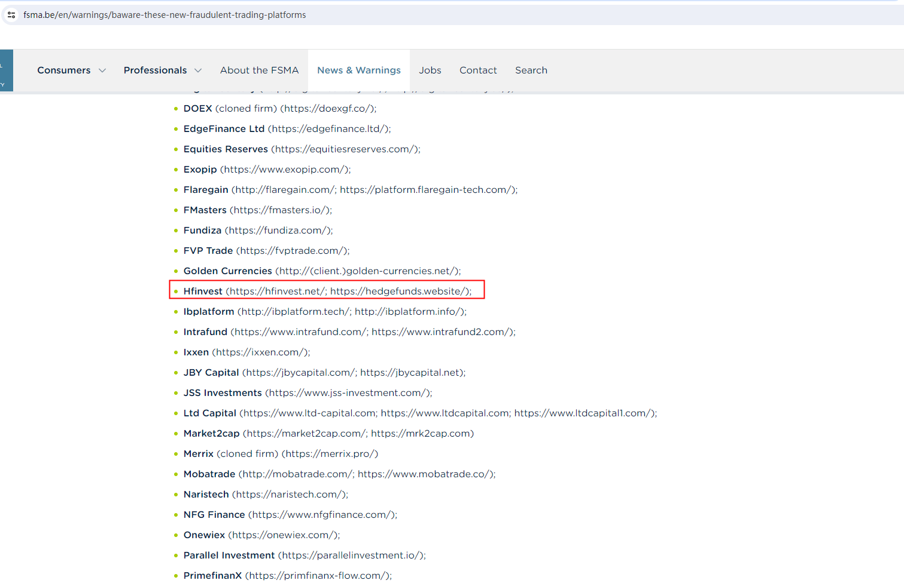The width and height of the screenshot is (904, 583).
Task: Click the Parallel Investment entry
Action: pos(304,556)
